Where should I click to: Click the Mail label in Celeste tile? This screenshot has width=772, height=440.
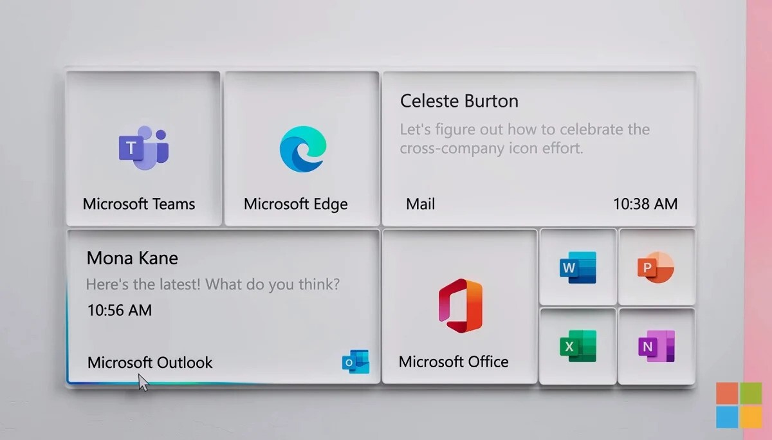[x=421, y=205]
